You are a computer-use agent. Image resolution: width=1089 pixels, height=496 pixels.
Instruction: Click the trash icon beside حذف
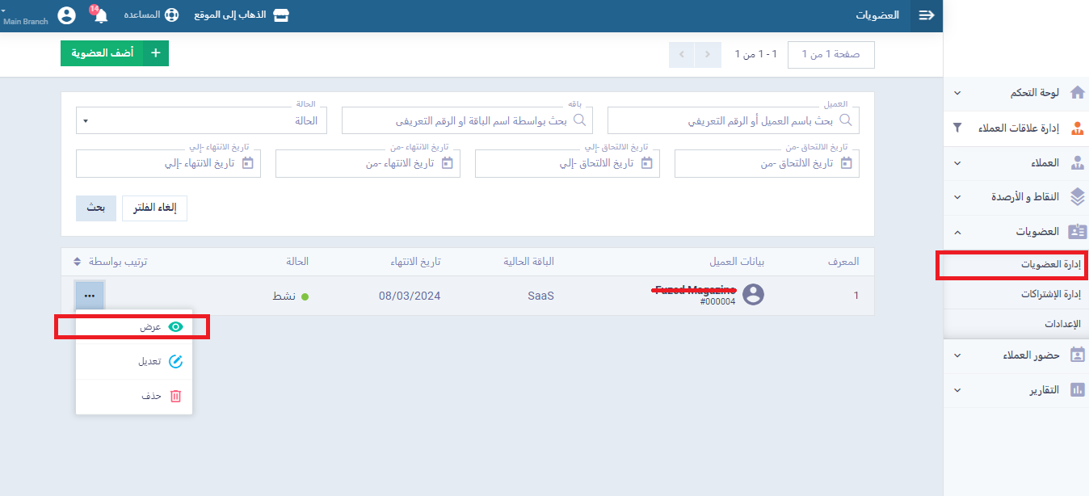coord(175,396)
